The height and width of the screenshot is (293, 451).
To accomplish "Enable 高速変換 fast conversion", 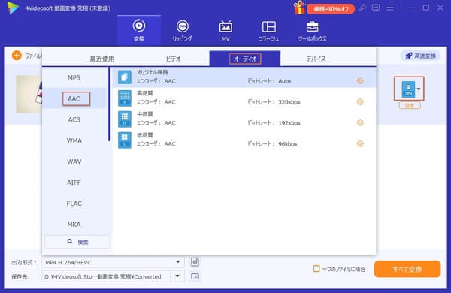I will point(420,56).
